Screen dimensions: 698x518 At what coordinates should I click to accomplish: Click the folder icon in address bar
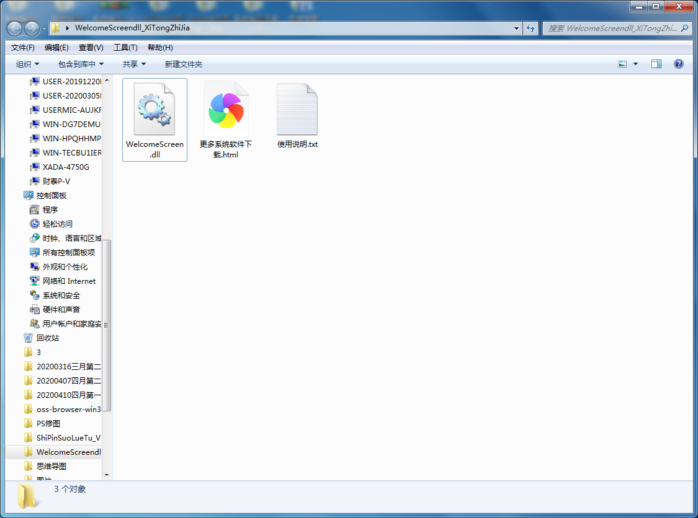[56, 28]
